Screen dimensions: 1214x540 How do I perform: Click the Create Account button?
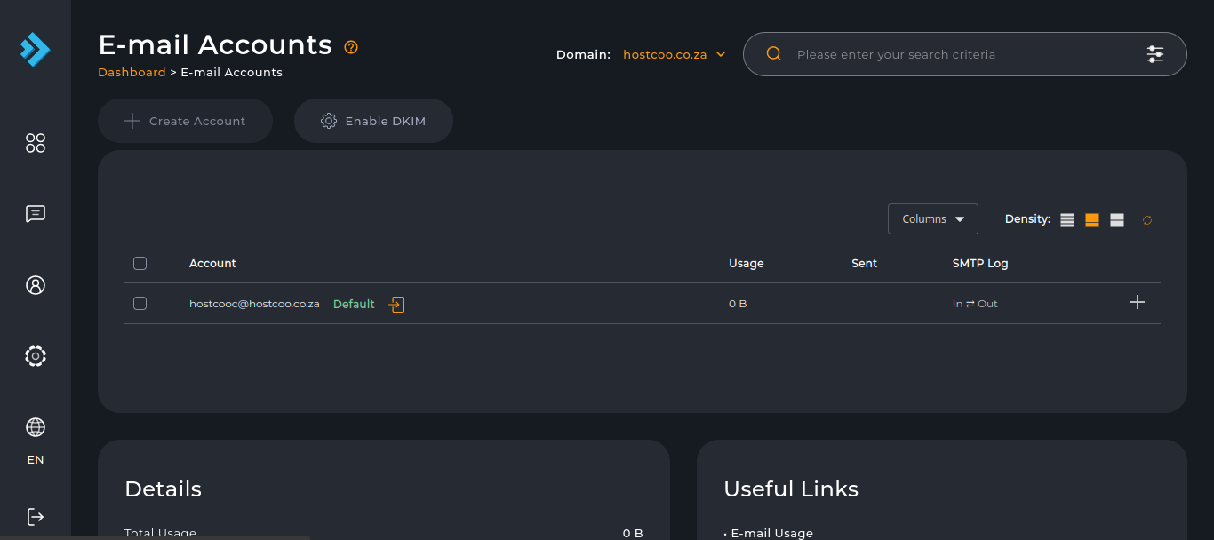coord(185,121)
